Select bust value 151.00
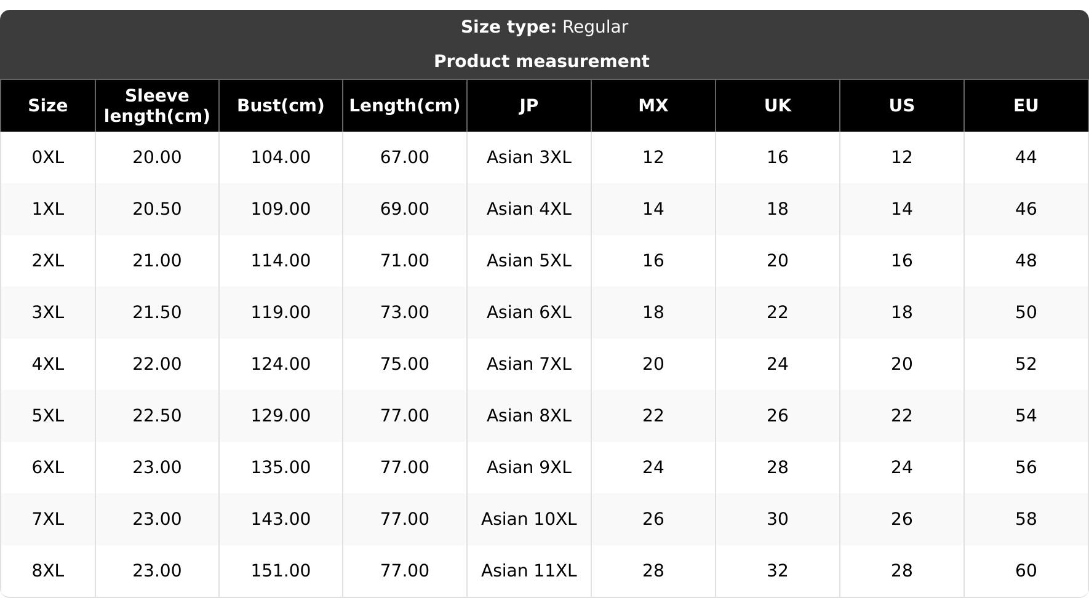 tap(281, 571)
